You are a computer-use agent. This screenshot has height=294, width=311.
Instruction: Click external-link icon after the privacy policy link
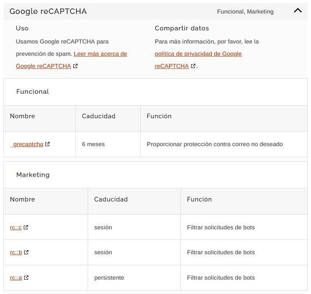pyautogui.click(x=193, y=66)
